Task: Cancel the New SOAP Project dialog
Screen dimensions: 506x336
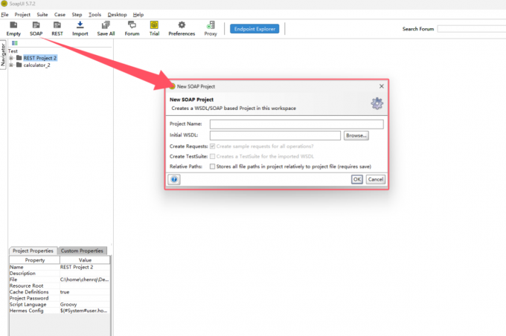Action: [x=376, y=179]
